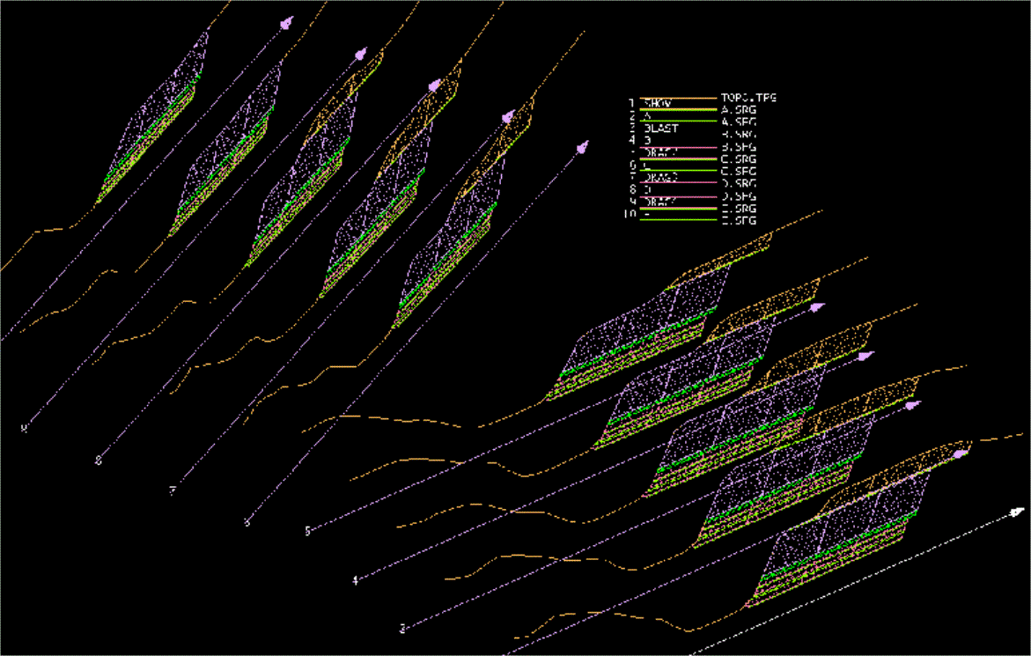Click the E.SFG legend entry text
The width and height of the screenshot is (1031, 656).
(739, 221)
